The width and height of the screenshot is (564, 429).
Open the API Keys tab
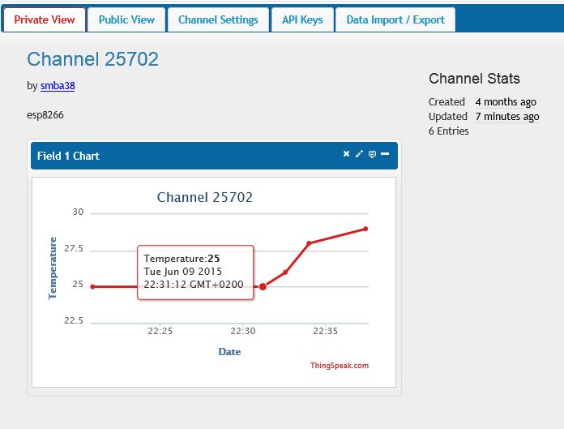click(301, 19)
